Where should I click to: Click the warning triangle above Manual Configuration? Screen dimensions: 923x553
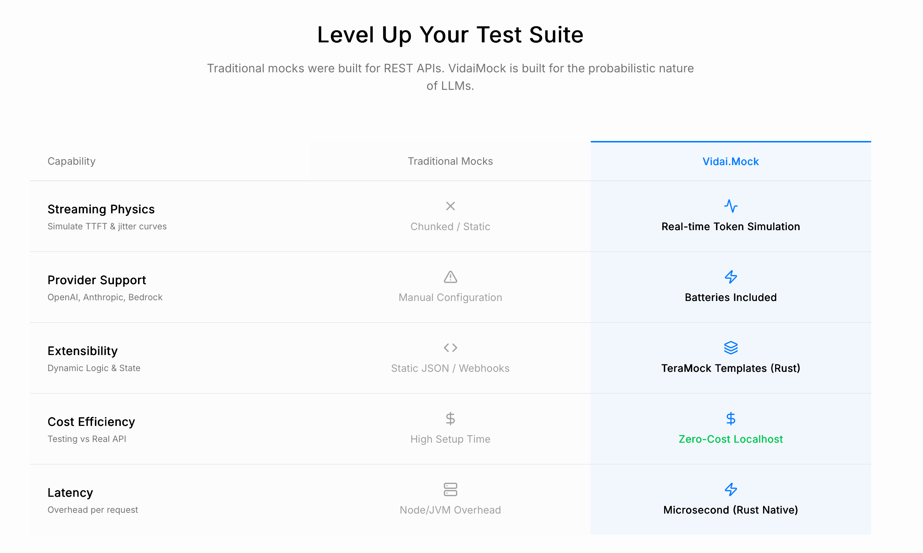pyautogui.click(x=450, y=277)
